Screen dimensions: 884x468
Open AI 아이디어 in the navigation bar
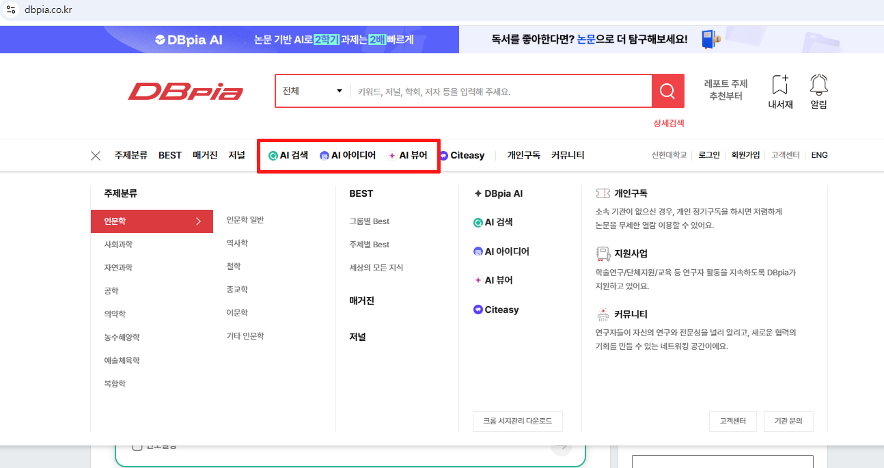(348, 155)
